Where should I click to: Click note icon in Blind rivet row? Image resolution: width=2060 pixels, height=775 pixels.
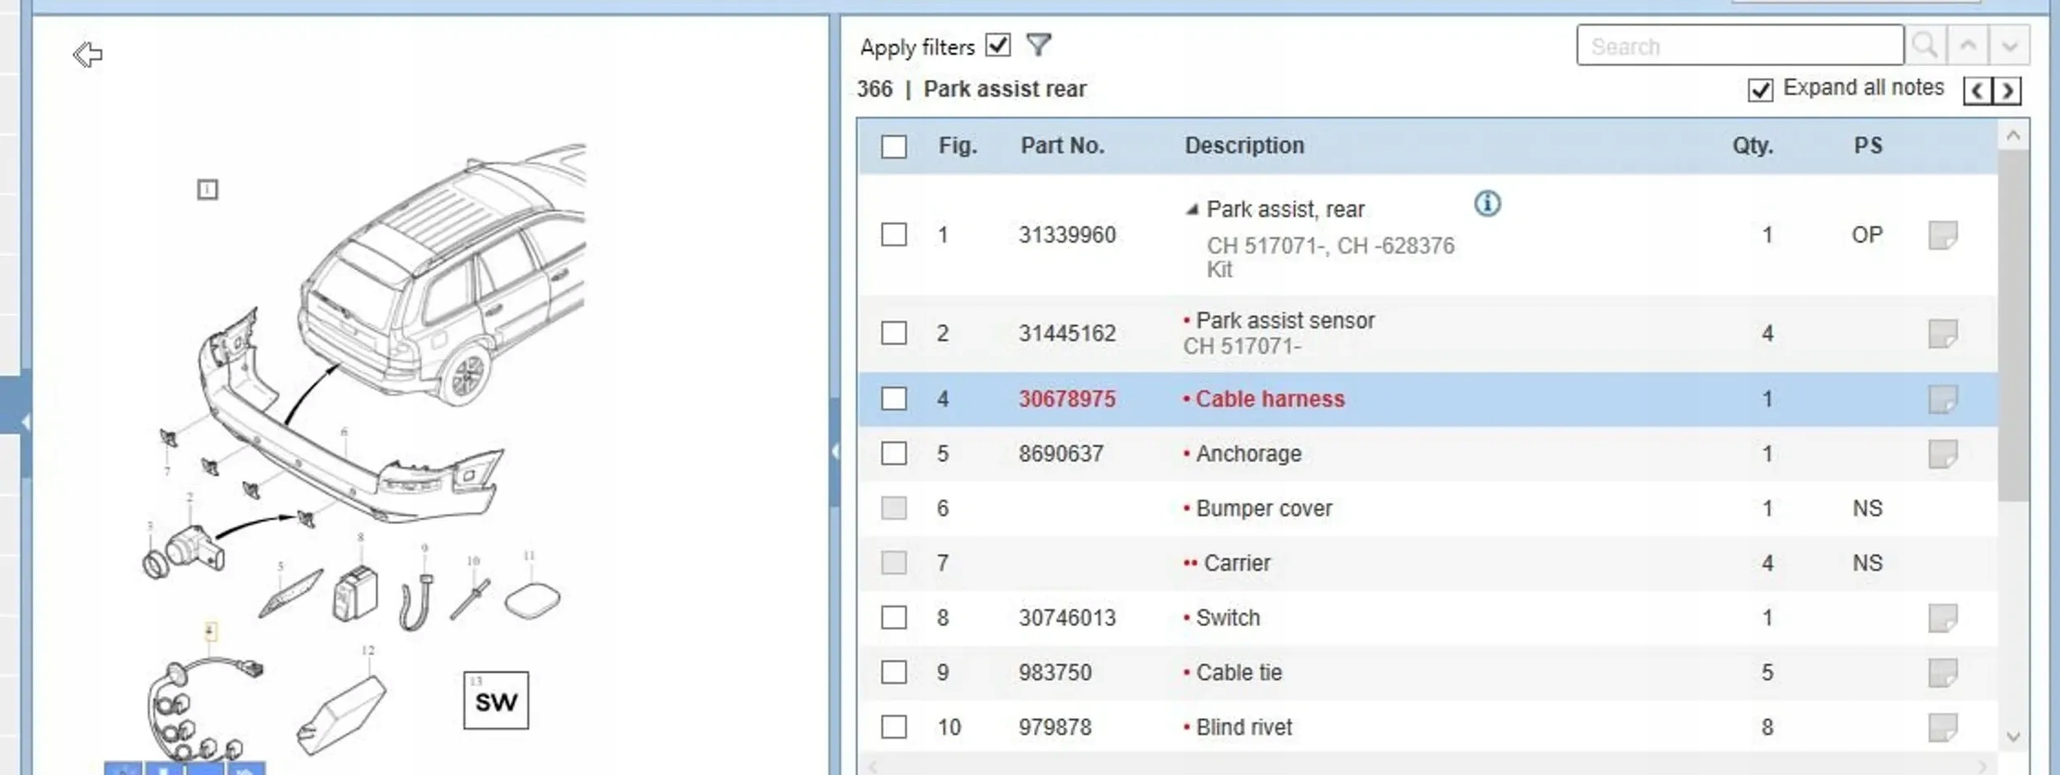[1942, 727]
